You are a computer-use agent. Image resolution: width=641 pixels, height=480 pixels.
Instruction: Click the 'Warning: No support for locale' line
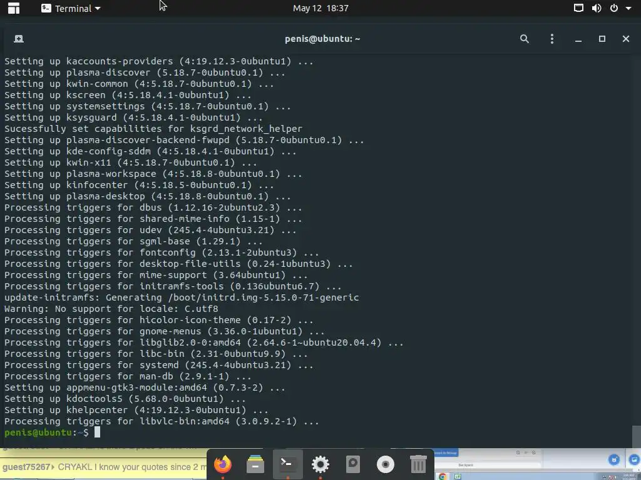coord(111,309)
